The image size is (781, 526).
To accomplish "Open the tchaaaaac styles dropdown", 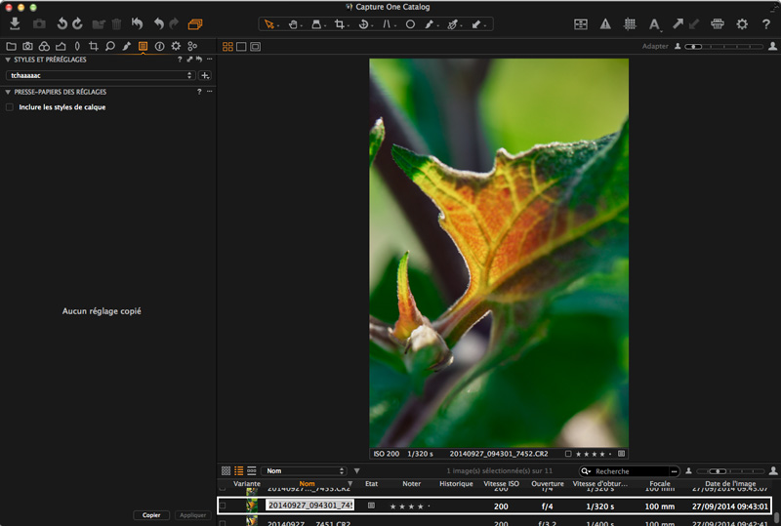I will 101,75.
